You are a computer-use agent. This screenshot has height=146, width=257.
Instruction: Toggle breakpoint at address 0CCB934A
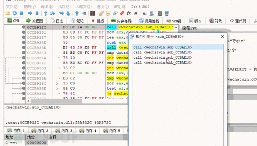[x=23, y=58]
